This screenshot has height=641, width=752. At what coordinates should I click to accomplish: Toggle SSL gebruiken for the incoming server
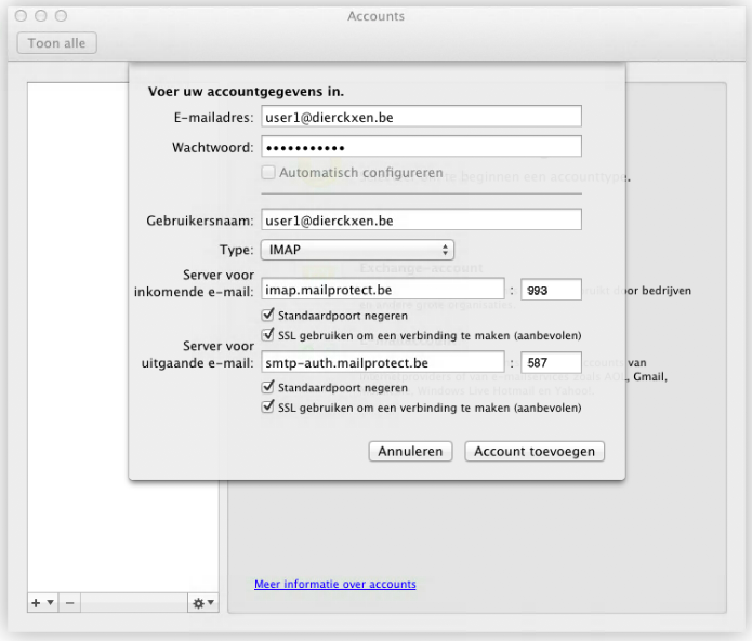268,335
